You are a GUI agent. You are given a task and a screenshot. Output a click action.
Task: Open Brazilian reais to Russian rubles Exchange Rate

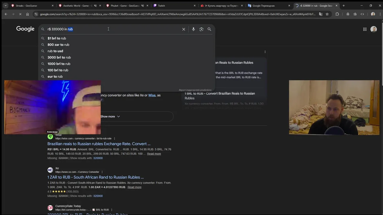[99, 144]
